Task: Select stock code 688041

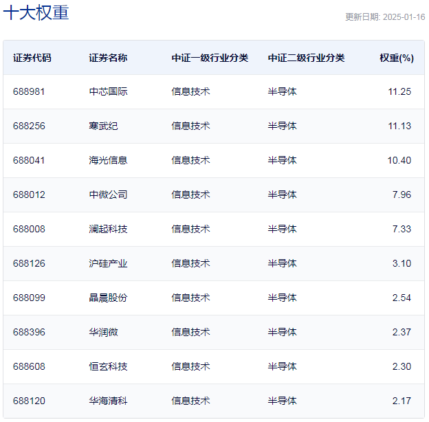Action: pyautogui.click(x=29, y=160)
